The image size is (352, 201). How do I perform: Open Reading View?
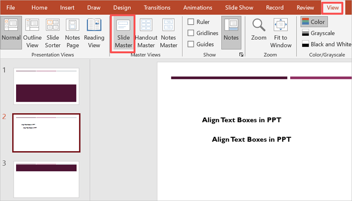(94, 33)
